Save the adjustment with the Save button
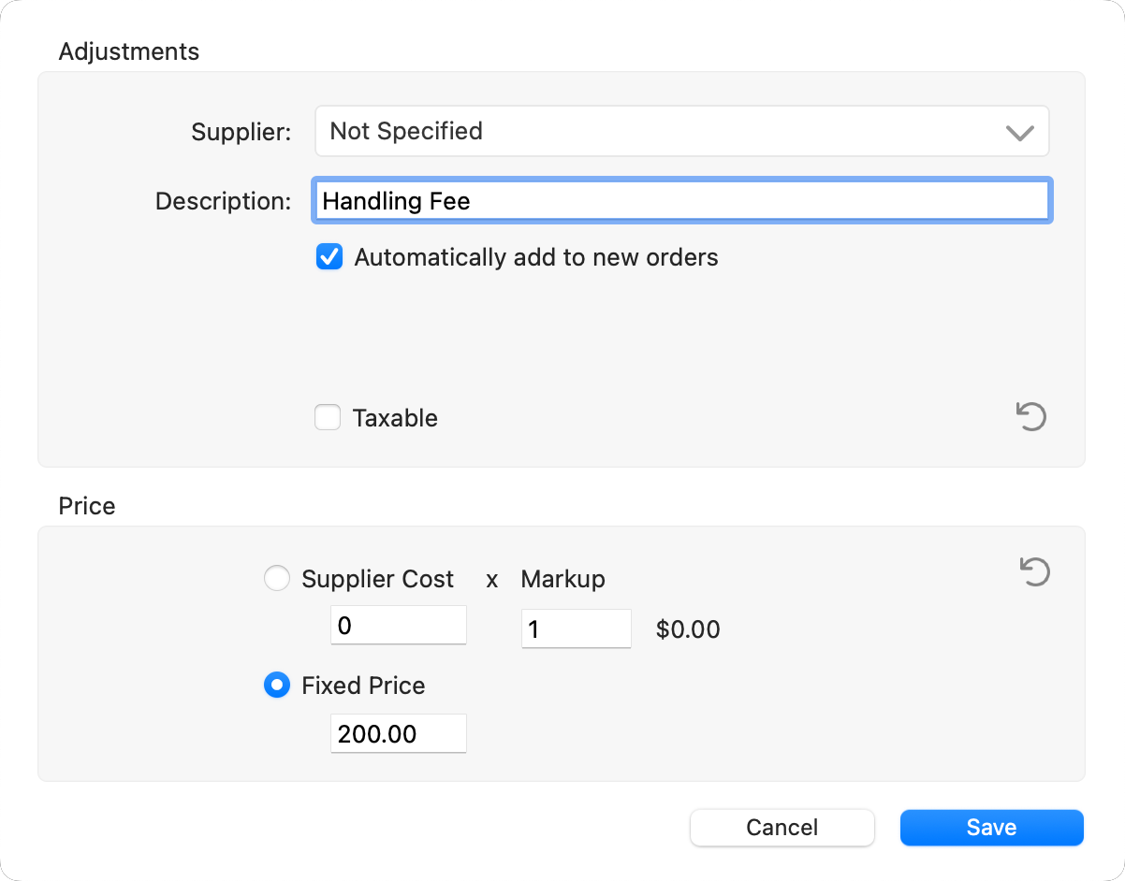The image size is (1125, 881). tap(991, 828)
